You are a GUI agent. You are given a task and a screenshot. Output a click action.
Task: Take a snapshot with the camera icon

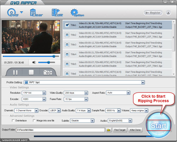(x=48, y=73)
